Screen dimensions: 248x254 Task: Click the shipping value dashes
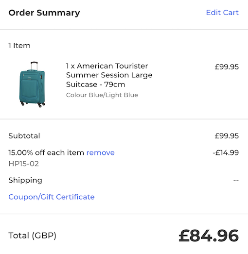[x=236, y=180]
